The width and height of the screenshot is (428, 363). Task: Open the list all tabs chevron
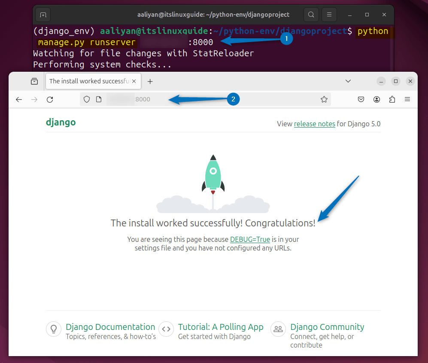348,81
